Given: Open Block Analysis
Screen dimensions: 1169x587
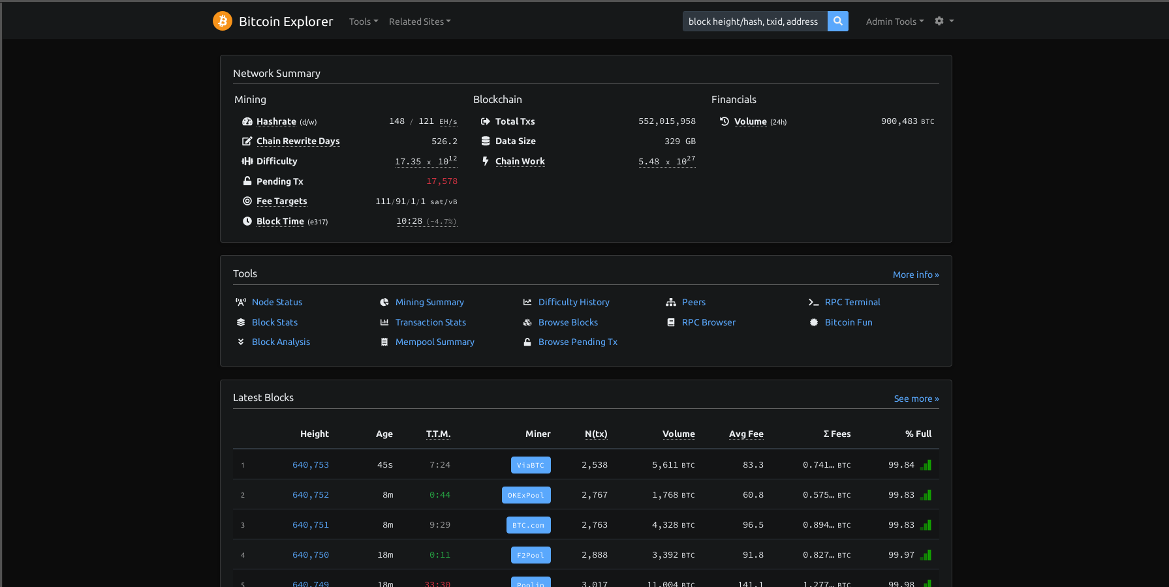Looking at the screenshot, I should tap(281, 342).
